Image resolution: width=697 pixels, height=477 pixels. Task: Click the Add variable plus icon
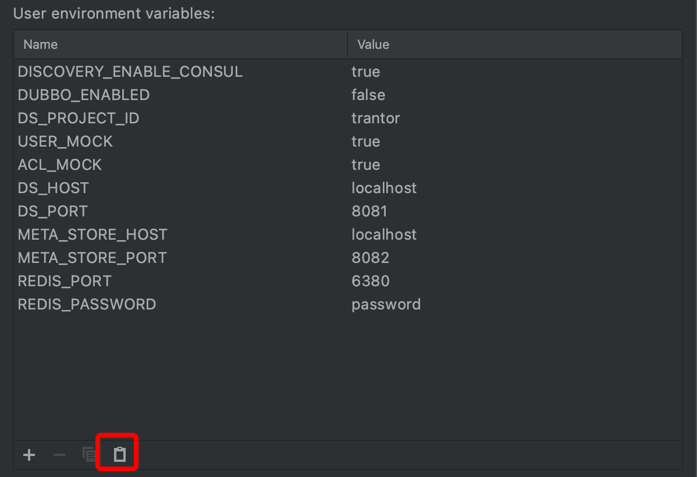click(29, 455)
